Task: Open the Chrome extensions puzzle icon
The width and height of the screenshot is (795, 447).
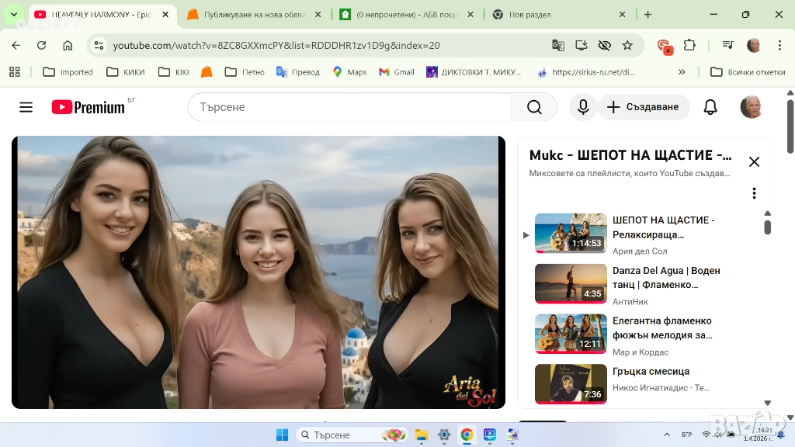Action: pyautogui.click(x=689, y=46)
